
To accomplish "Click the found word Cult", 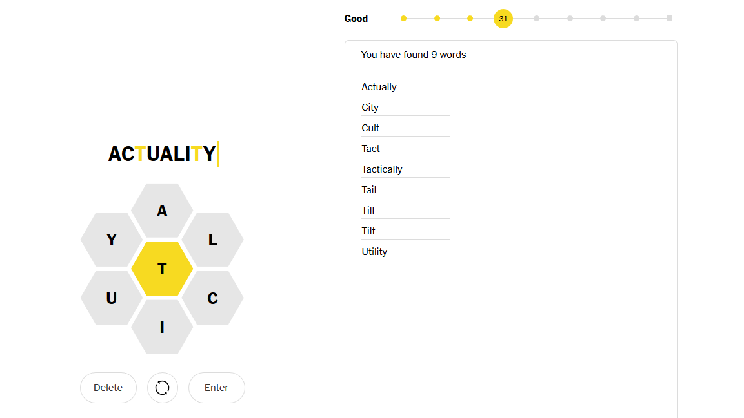I will pos(370,128).
